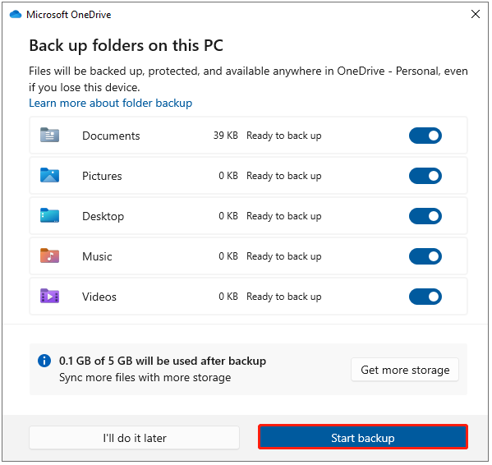Click the Videos folder icon
The width and height of the screenshot is (492, 465).
[x=49, y=296]
